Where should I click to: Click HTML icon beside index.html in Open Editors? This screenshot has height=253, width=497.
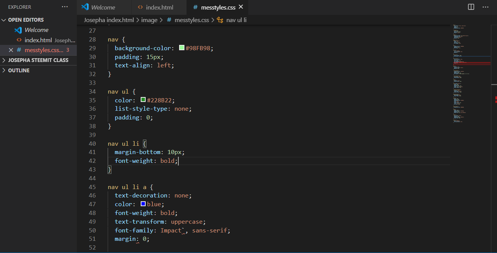pyautogui.click(x=19, y=40)
